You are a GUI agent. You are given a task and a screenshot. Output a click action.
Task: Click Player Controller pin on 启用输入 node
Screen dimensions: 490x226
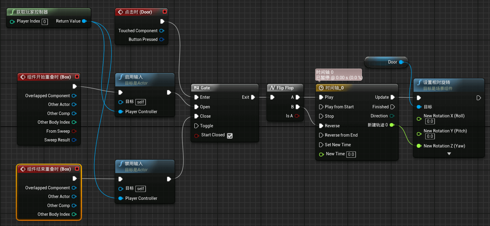(121, 112)
